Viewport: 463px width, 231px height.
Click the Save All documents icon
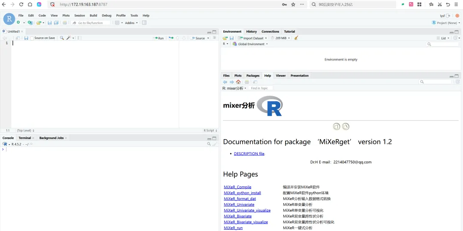point(56,23)
